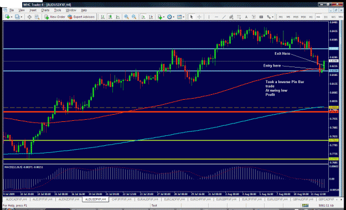Screen dimensions: 346x210
Task: Switch to EURAUDFXF,H4 chart tab
Action: [x=148, y=199]
